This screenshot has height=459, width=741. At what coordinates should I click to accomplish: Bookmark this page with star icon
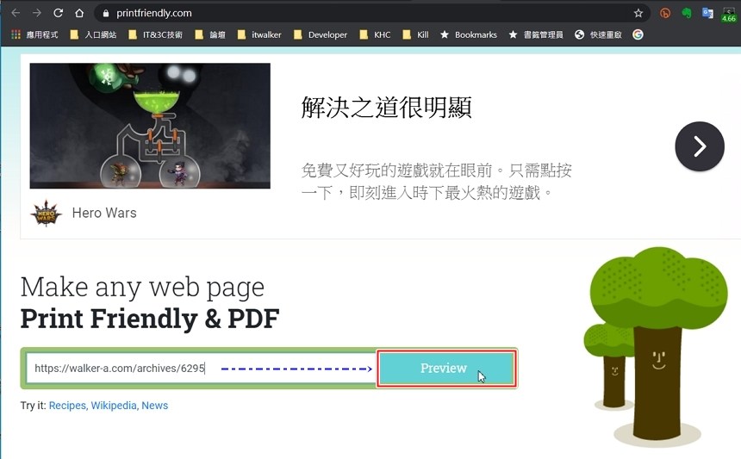(638, 13)
